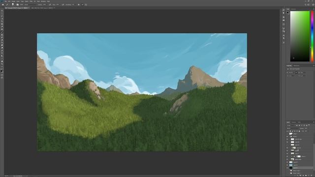Screen dimensions: 315x177
Task: Select the Eyedropper tool
Action: click(2, 27)
